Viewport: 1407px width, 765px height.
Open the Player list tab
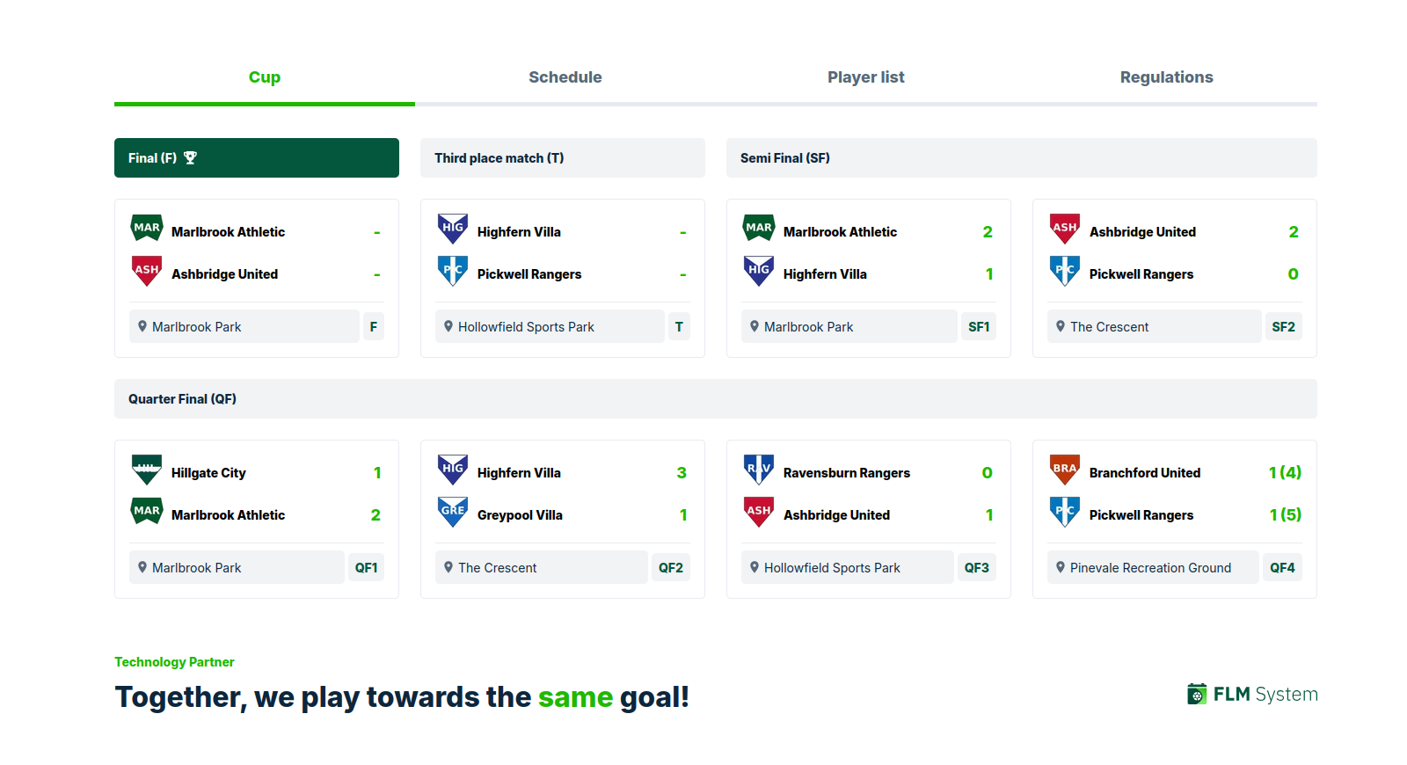coord(866,77)
